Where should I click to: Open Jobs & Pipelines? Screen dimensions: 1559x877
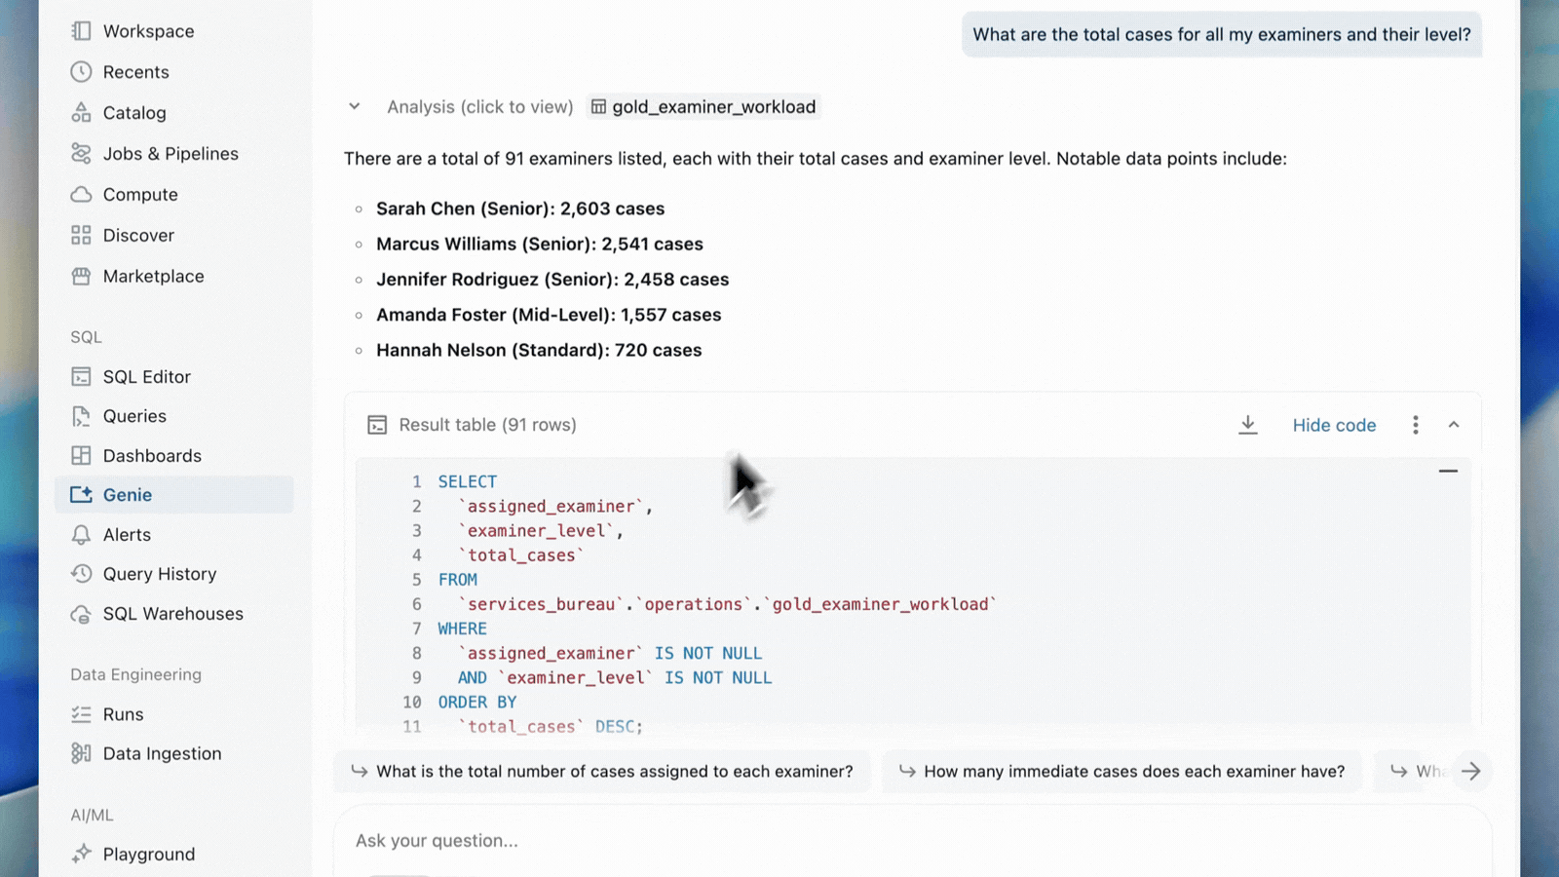(171, 153)
